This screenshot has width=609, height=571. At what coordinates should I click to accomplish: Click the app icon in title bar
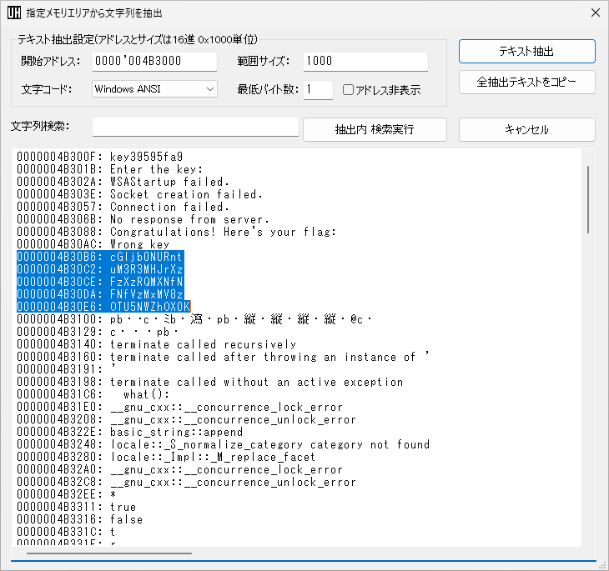(14, 13)
